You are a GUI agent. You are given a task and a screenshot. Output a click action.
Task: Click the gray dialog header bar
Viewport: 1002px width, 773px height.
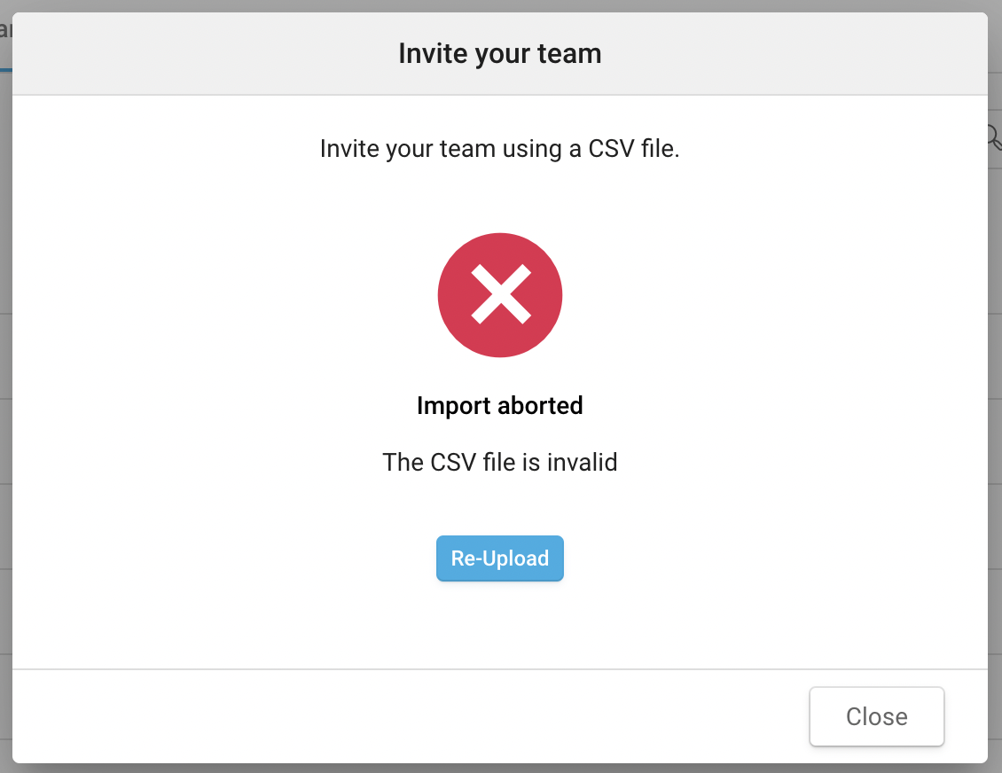click(x=222, y=53)
